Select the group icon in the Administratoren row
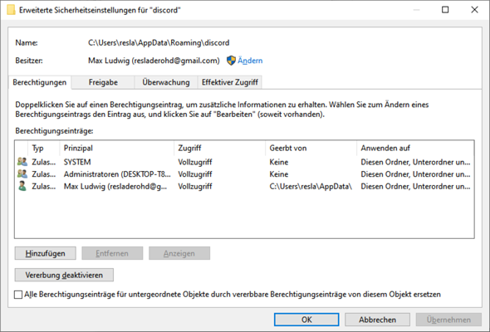This screenshot has height=332, width=490. pos(22,174)
